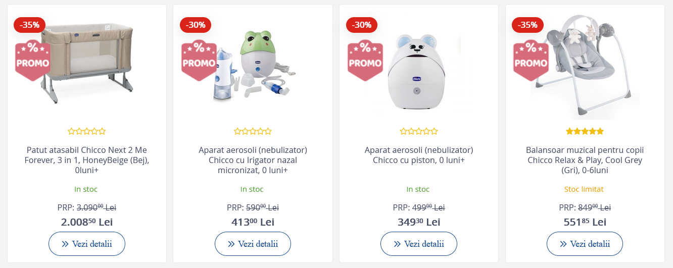Open the grey baby swing product image
The width and height of the screenshot is (673, 268).
(585, 64)
